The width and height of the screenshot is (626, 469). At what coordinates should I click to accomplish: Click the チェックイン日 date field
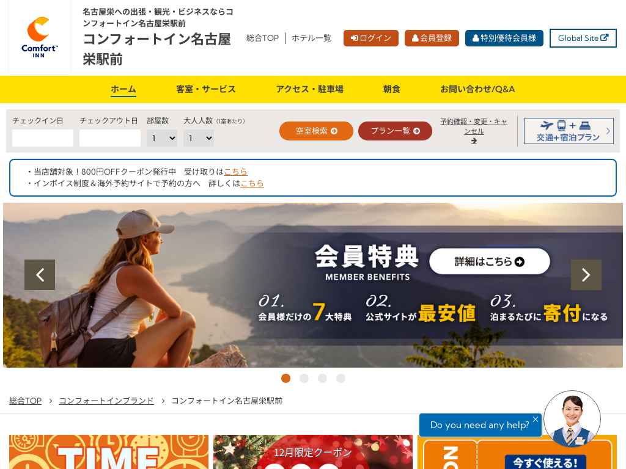(43, 138)
